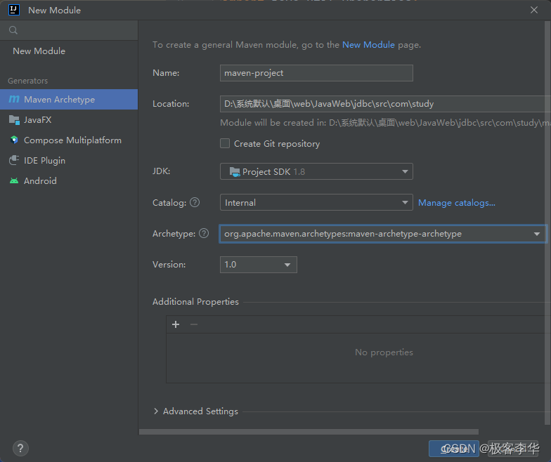Click the Android robot icon
This screenshot has width=551, height=462.
coord(14,181)
